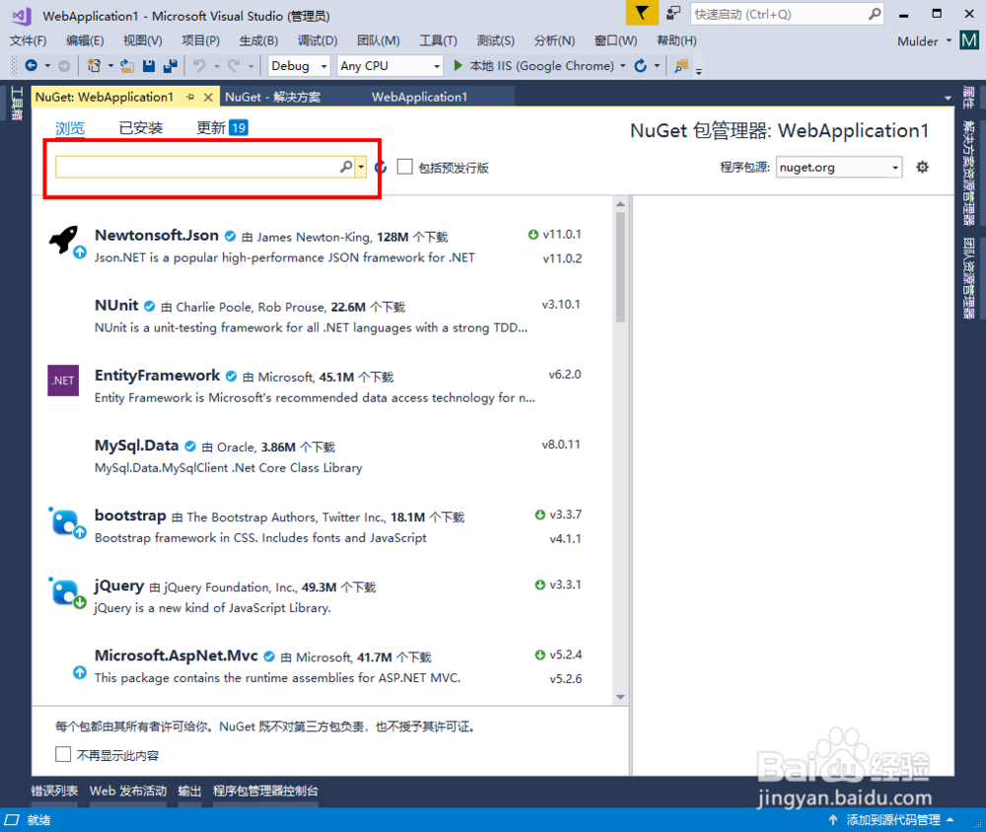Click the Quick Launch search field
The height and width of the screenshot is (832, 986).
780,14
